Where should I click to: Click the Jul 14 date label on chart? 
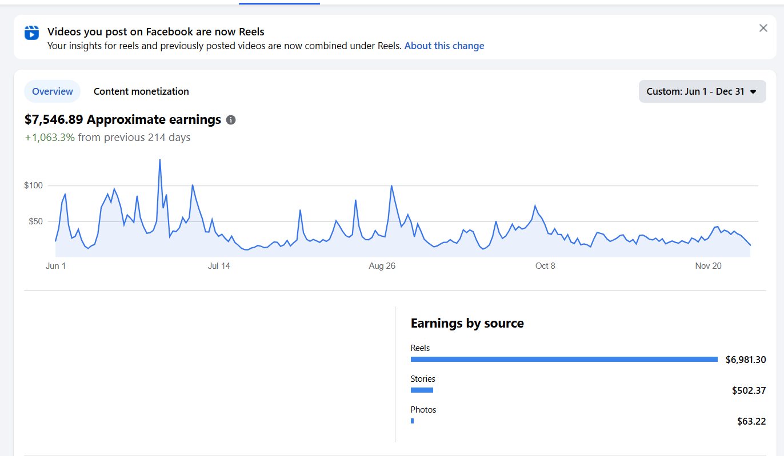pos(219,266)
